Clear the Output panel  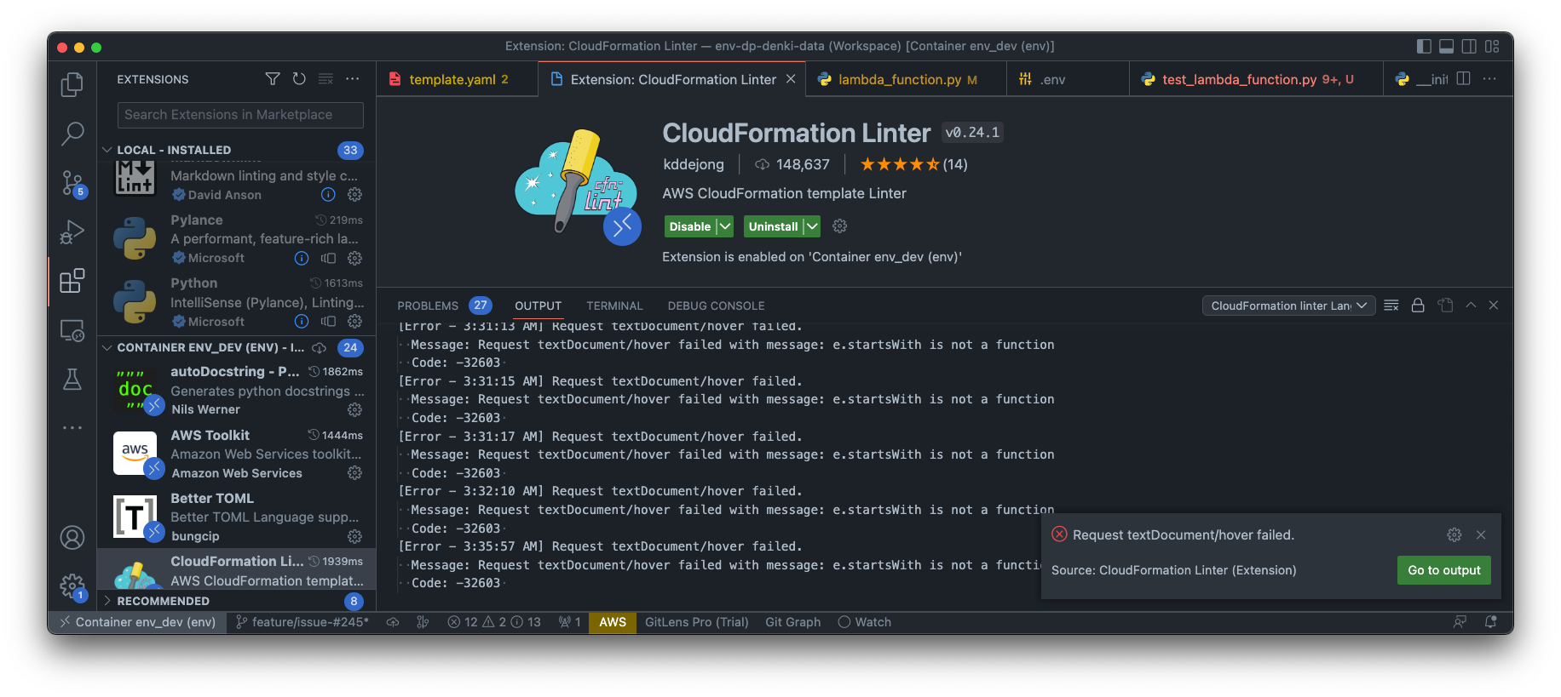pos(1391,306)
